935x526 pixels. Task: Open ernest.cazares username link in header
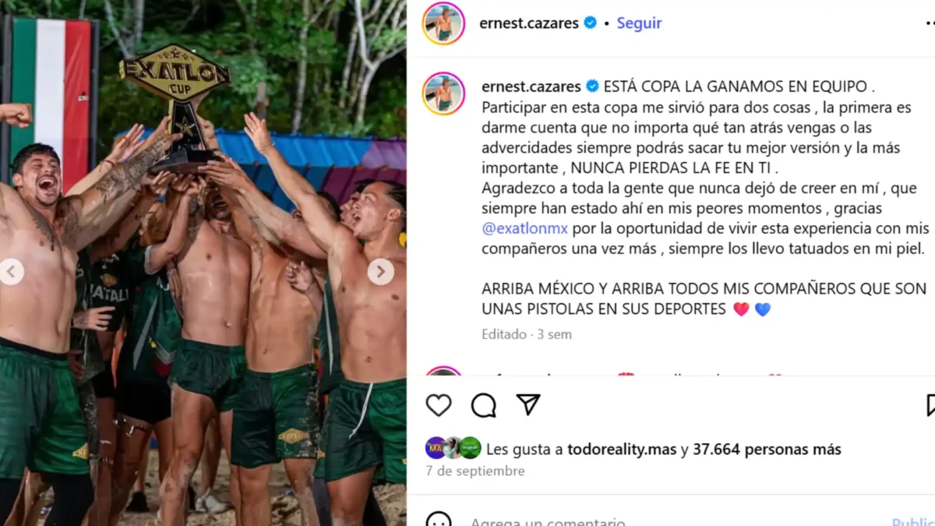(529, 23)
